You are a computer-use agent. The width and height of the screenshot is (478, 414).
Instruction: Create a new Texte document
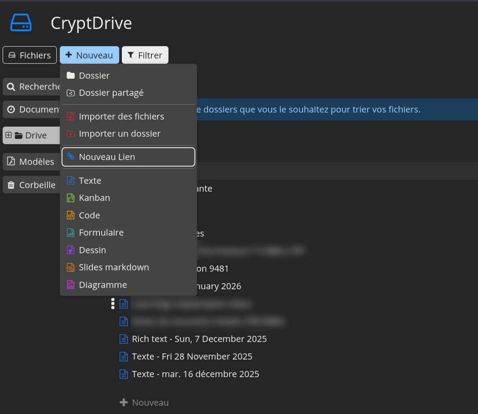pyautogui.click(x=90, y=181)
